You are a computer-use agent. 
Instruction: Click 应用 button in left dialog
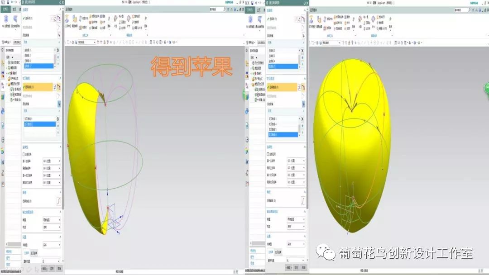[52, 268]
